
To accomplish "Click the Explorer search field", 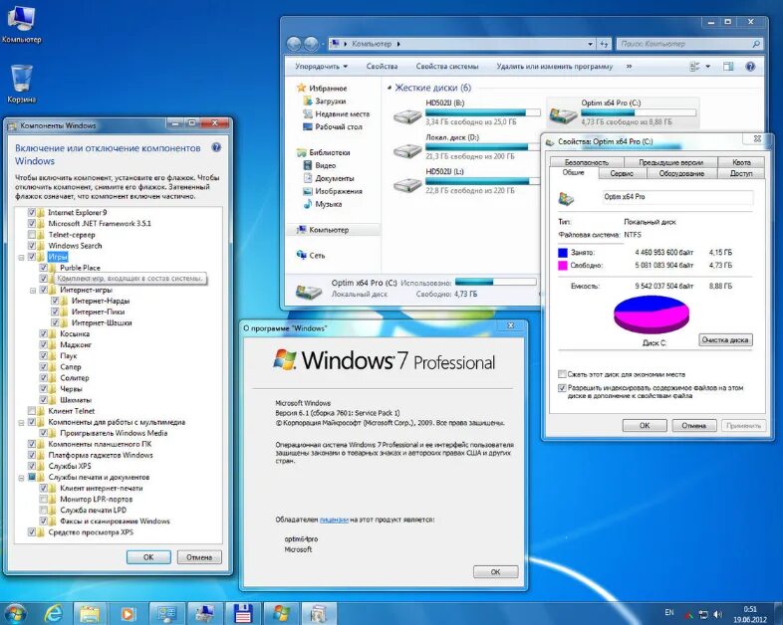I will [689, 44].
